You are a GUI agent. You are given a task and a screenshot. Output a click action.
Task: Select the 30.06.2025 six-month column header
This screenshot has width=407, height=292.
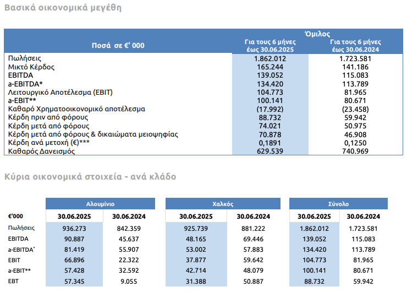[x=270, y=46]
